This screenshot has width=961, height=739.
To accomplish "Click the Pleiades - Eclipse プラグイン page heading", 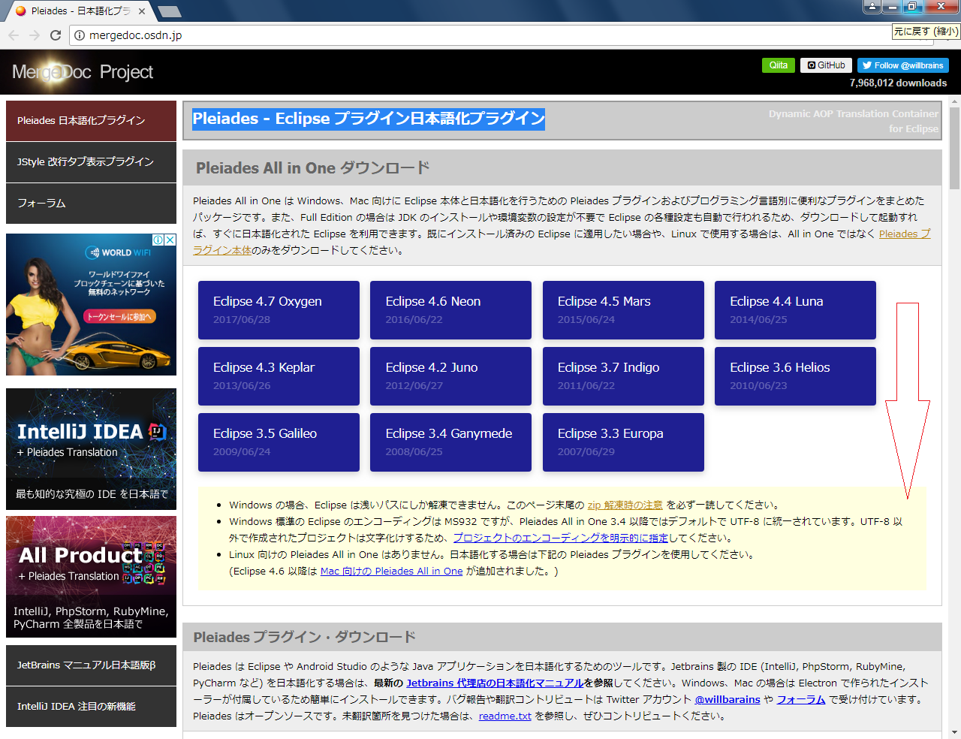I will click(x=369, y=119).
